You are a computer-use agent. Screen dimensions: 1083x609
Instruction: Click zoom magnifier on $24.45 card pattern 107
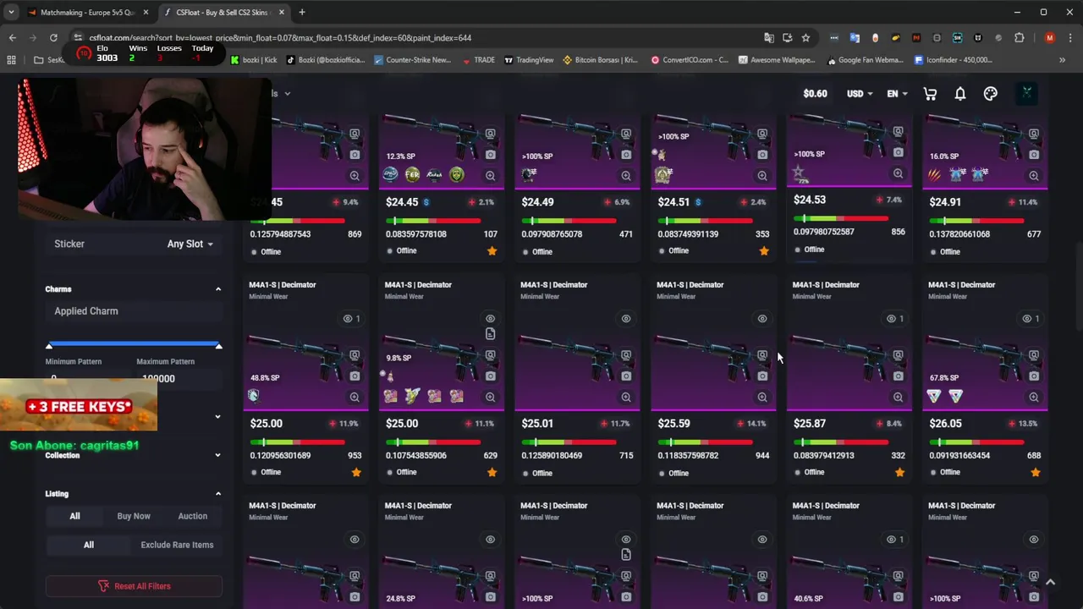tap(491, 176)
